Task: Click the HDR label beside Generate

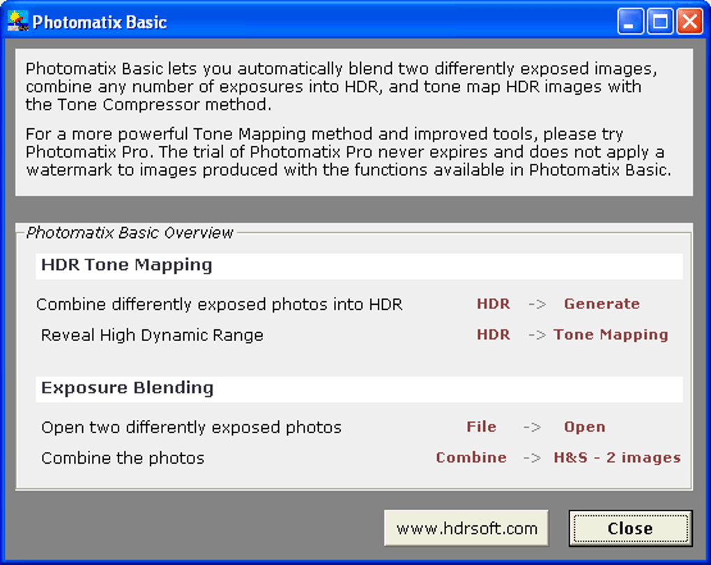Action: pyautogui.click(x=493, y=304)
